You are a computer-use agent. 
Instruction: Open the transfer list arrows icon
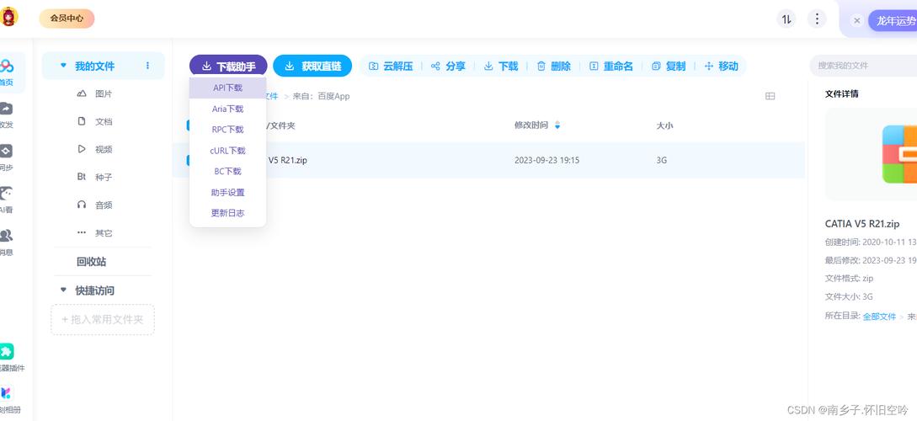tap(786, 19)
